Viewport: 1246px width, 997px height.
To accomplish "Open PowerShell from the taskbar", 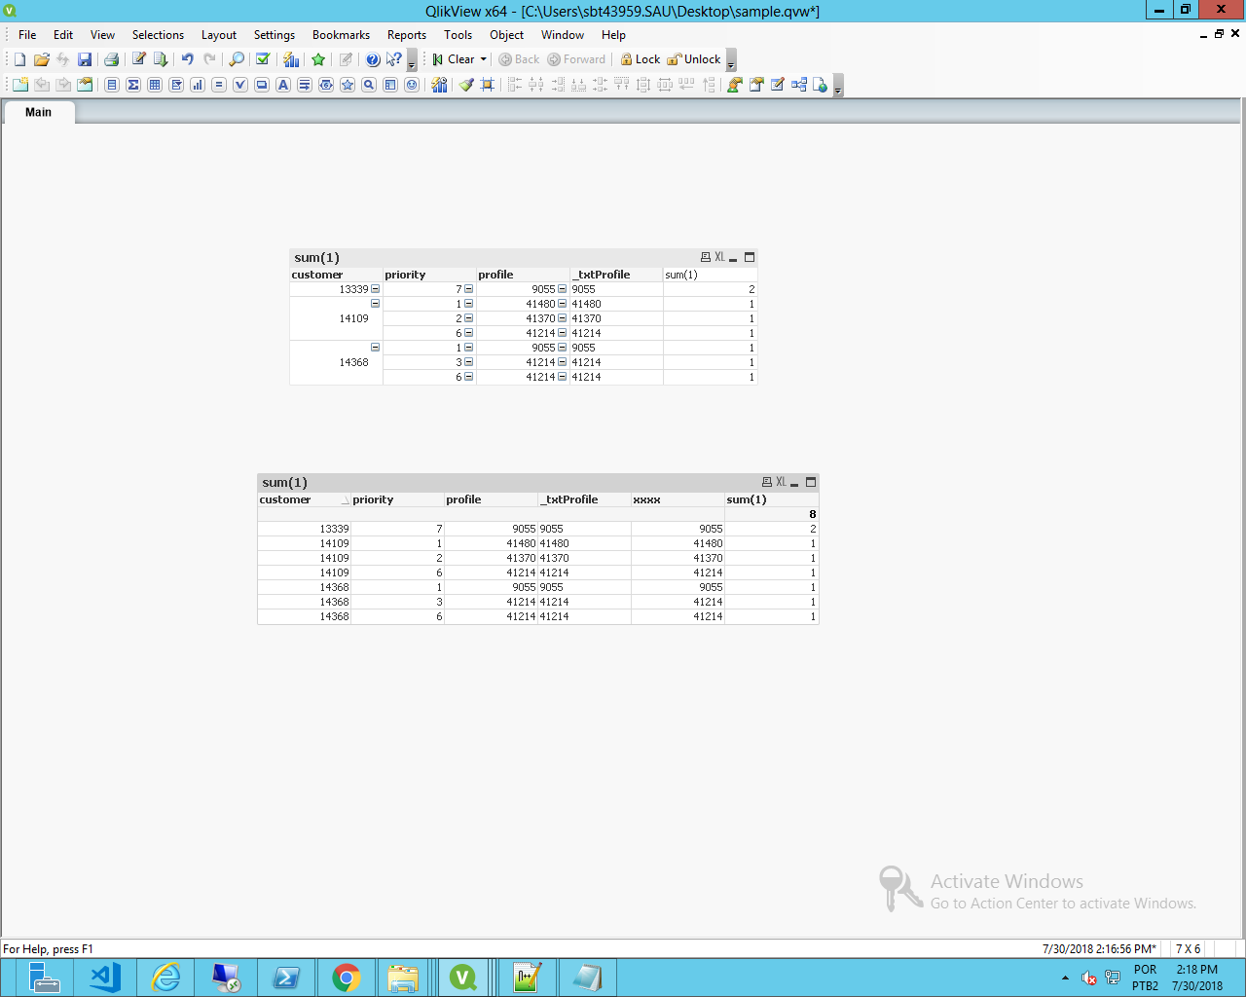I will [x=286, y=978].
